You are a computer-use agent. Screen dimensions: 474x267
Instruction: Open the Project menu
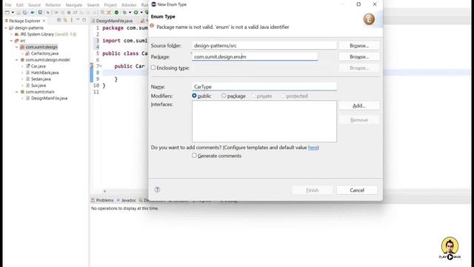(x=110, y=5)
